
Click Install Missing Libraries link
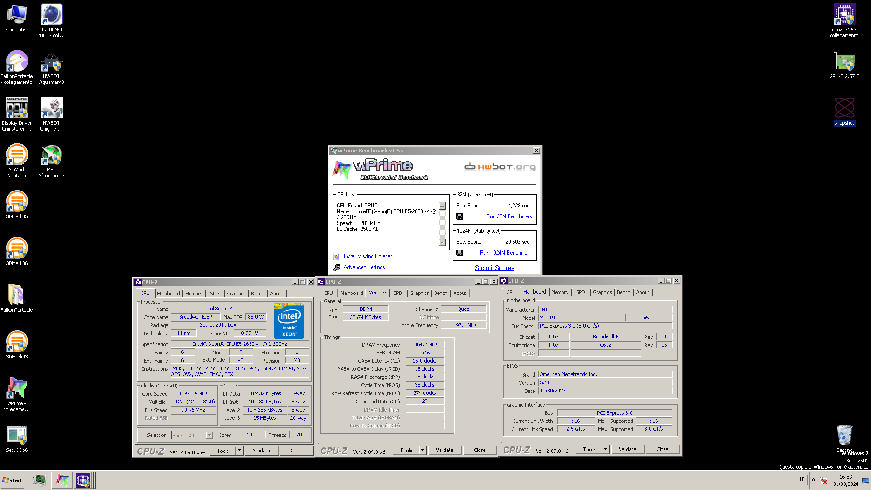368,257
